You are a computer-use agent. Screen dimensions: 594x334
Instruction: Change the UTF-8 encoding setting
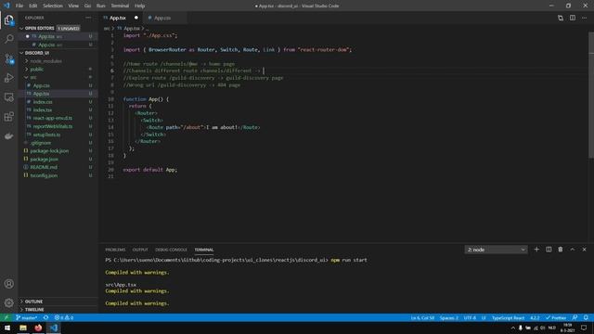[470, 317]
